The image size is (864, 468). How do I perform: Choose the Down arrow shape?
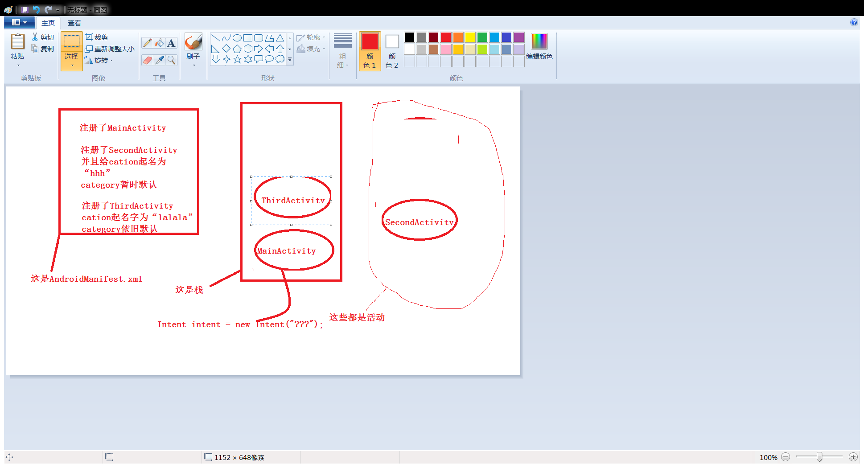click(216, 59)
